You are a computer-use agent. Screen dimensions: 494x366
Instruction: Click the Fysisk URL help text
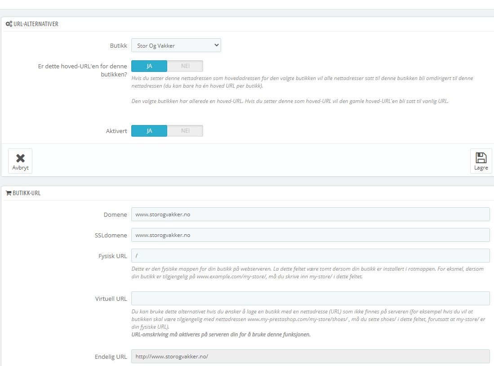coord(307,272)
